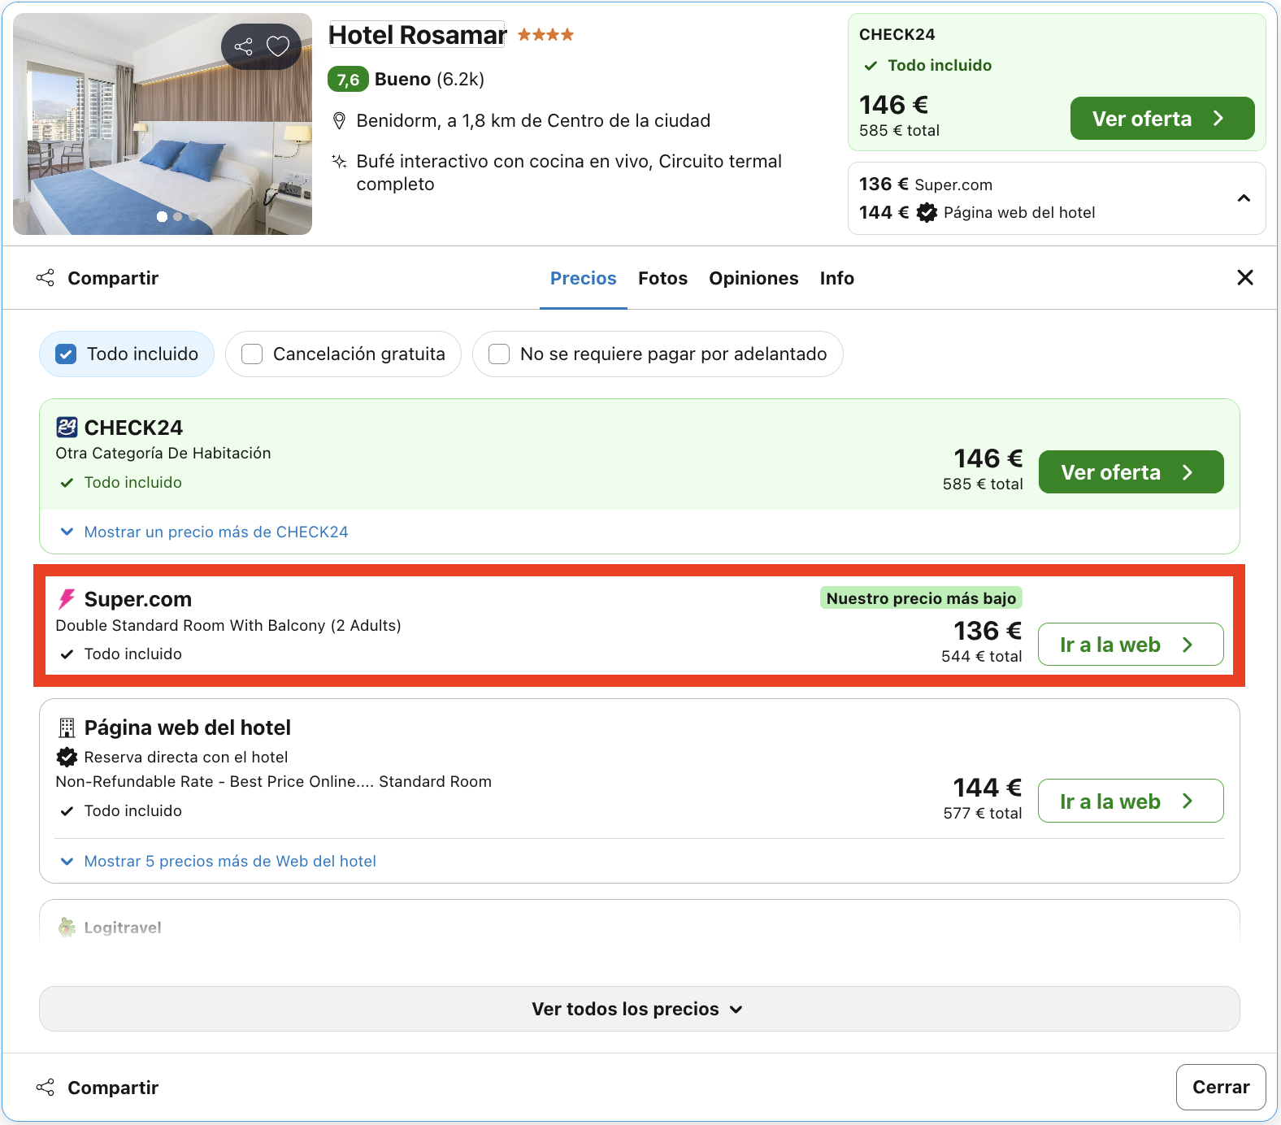Close the hotel details panel with X
1281x1125 pixels.
(x=1244, y=278)
